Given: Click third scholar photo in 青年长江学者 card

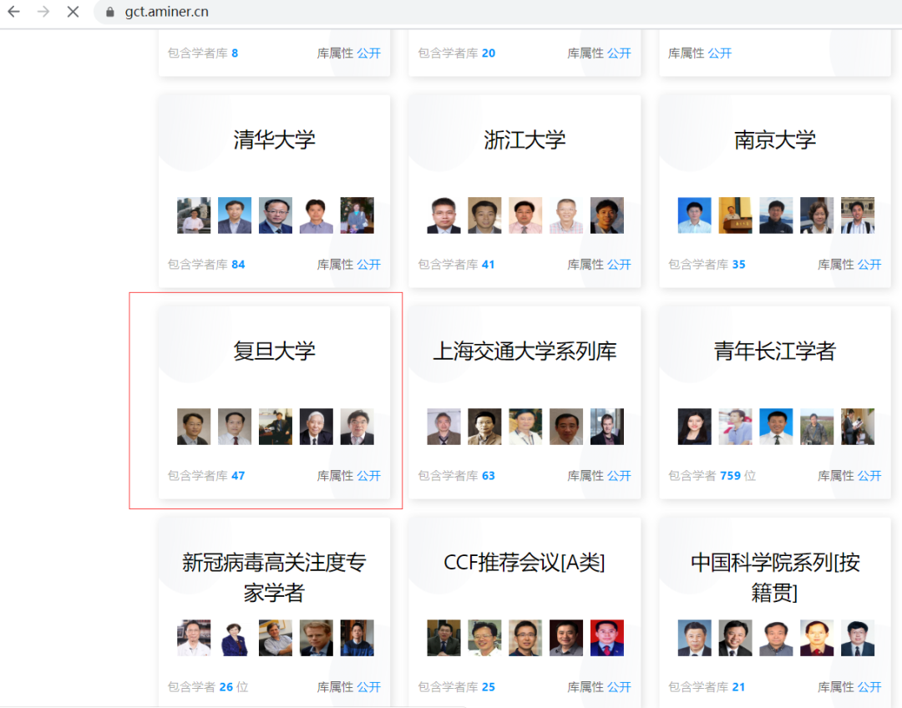Looking at the screenshot, I should coord(776,427).
